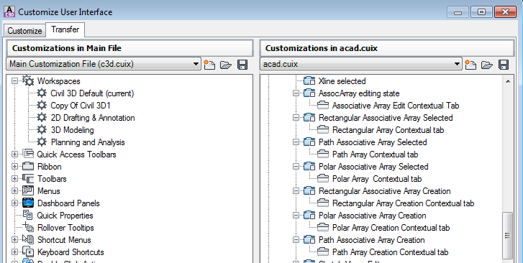Expand the Dashboard Panels node
The width and height of the screenshot is (523, 263).
point(14,203)
